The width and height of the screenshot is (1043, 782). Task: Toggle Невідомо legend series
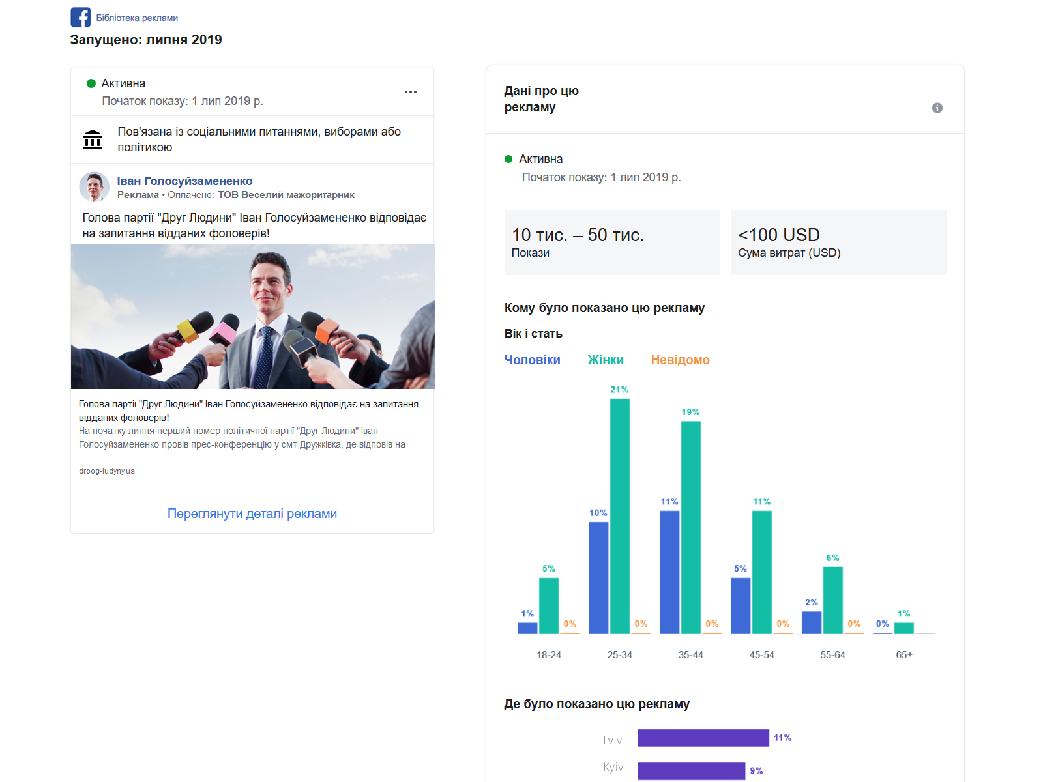coord(680,360)
